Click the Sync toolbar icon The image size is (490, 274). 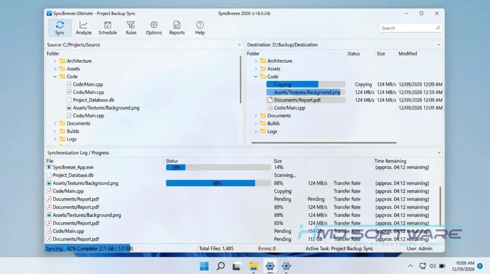pos(60,28)
